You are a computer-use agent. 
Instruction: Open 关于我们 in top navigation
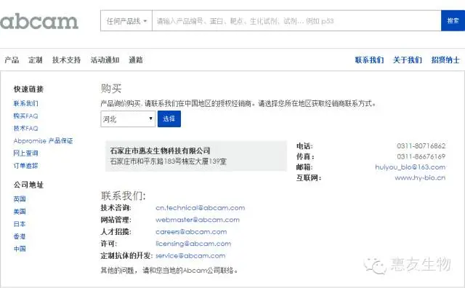click(407, 60)
